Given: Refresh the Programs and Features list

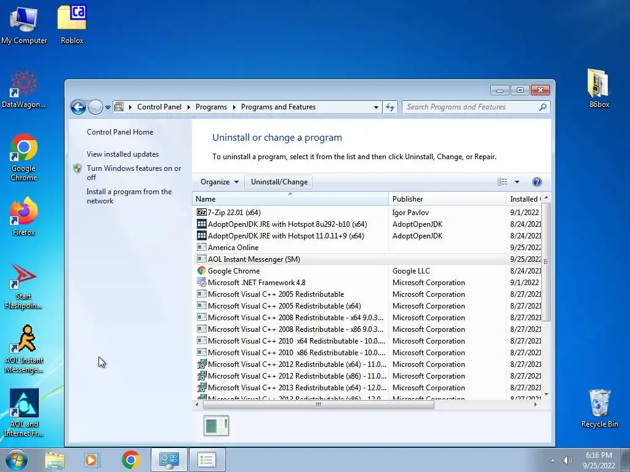Looking at the screenshot, I should pyautogui.click(x=389, y=107).
